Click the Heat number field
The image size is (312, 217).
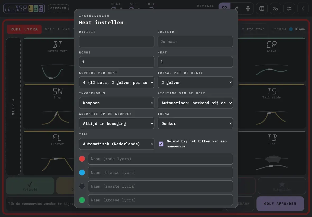pos(195,62)
